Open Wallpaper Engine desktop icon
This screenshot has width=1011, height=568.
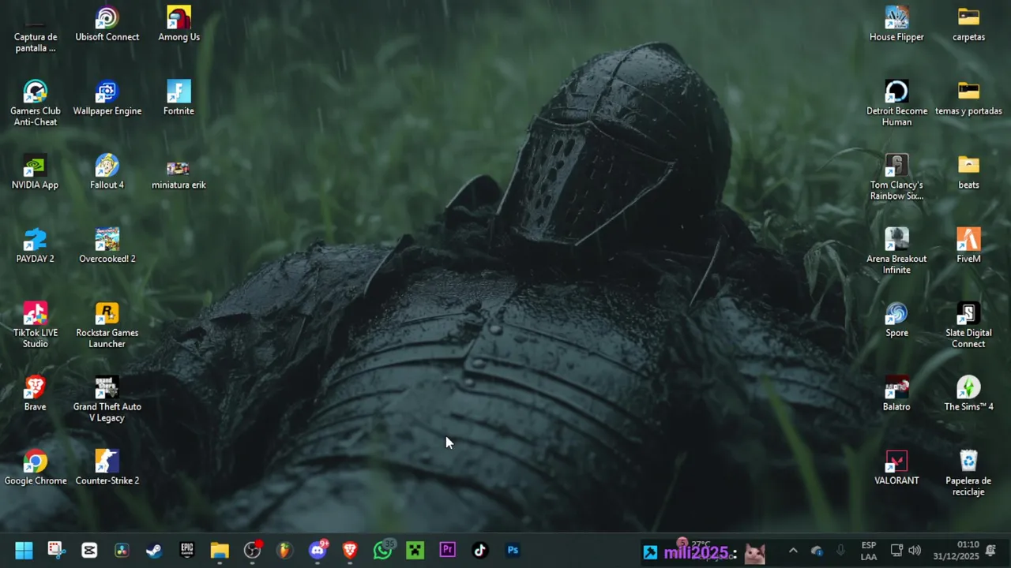107,99
